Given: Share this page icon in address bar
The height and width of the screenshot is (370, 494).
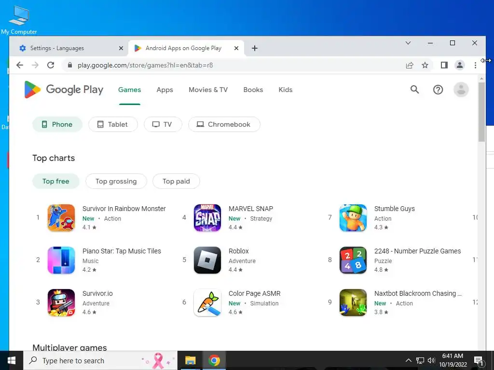Looking at the screenshot, I should [x=410, y=65].
